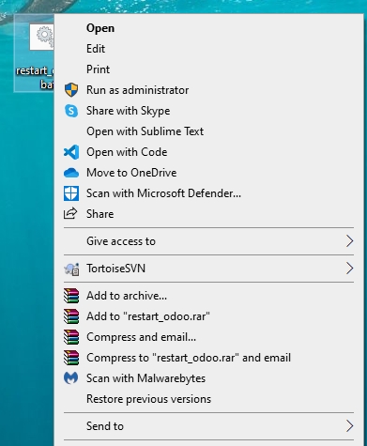
Task: Open the Send to menu entry
Action: coord(208,426)
